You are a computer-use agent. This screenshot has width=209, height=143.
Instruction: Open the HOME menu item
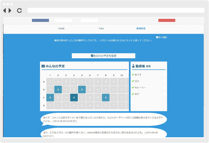(x=61, y=29)
